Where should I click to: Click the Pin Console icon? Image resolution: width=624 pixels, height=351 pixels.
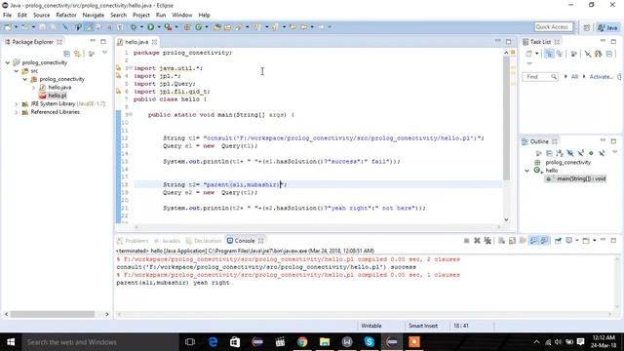pyautogui.click(x=558, y=241)
